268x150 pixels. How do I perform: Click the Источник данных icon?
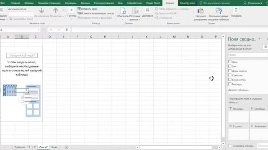pos(135,11)
